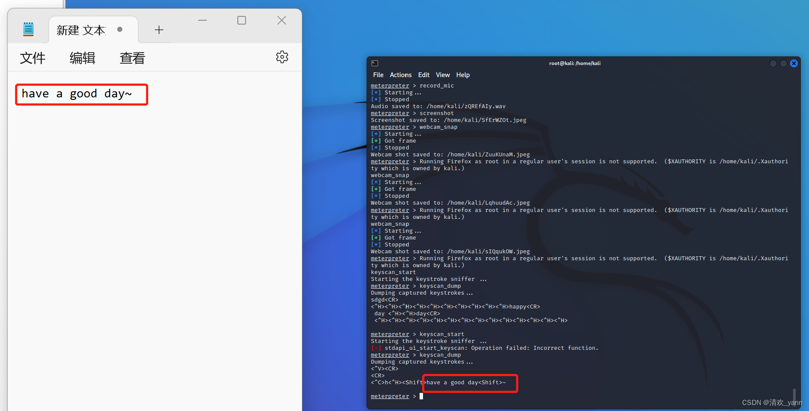This screenshot has width=809, height=411.
Task: Open Notepad settings gear icon
Action: coord(282,57)
